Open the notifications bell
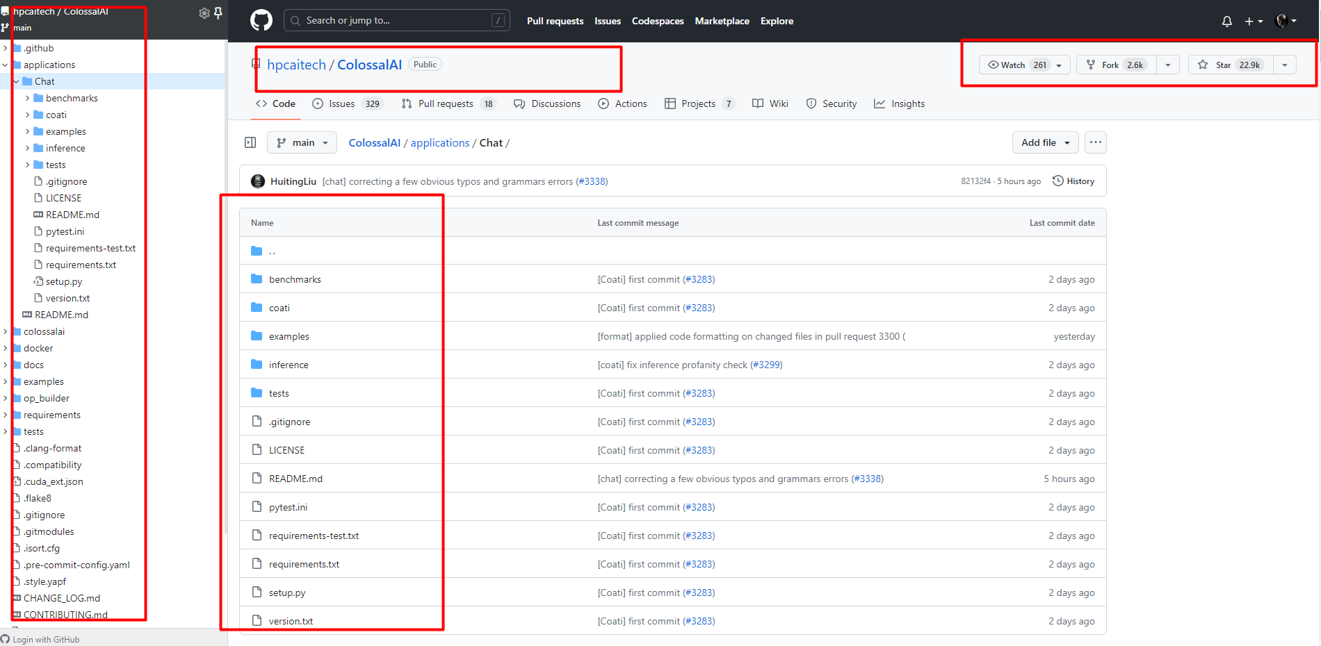 click(x=1227, y=22)
